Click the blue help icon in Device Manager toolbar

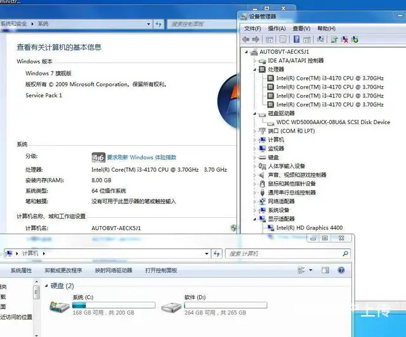pyautogui.click(x=296, y=39)
